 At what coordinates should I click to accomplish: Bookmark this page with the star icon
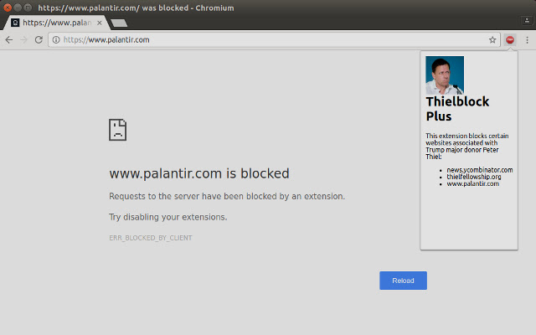tap(492, 39)
